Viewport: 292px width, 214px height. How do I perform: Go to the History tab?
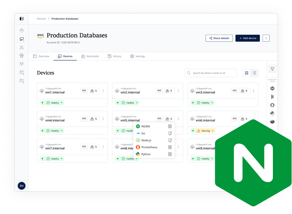coord(114,56)
